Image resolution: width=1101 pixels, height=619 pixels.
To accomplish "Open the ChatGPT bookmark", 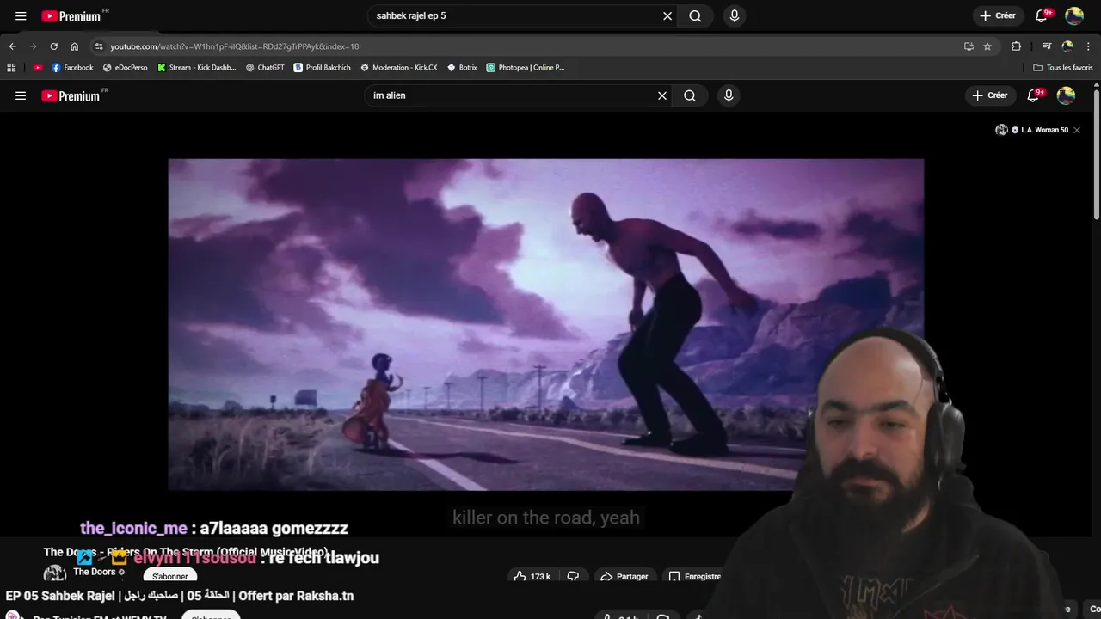I will tap(264, 67).
